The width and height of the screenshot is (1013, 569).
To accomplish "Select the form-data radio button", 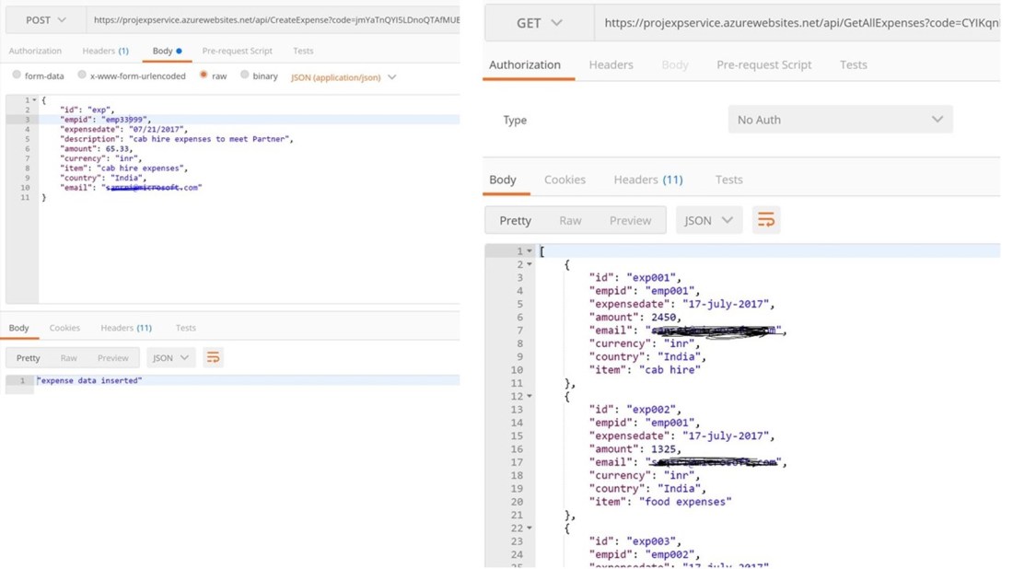I will [x=17, y=76].
